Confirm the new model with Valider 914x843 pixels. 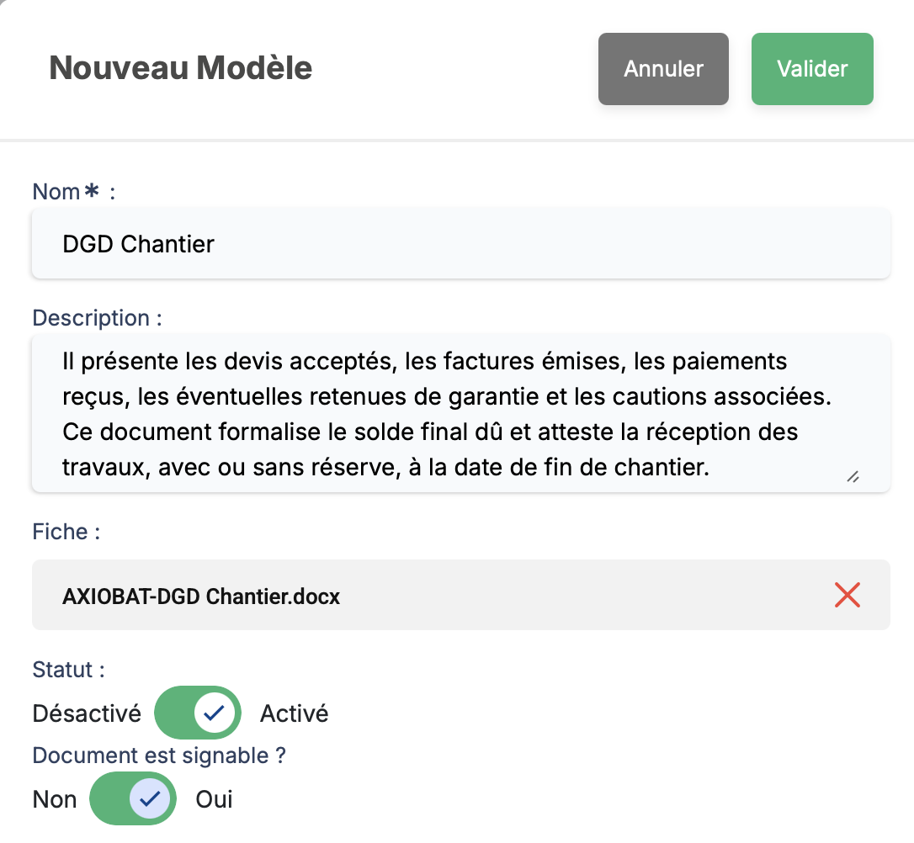coord(812,69)
